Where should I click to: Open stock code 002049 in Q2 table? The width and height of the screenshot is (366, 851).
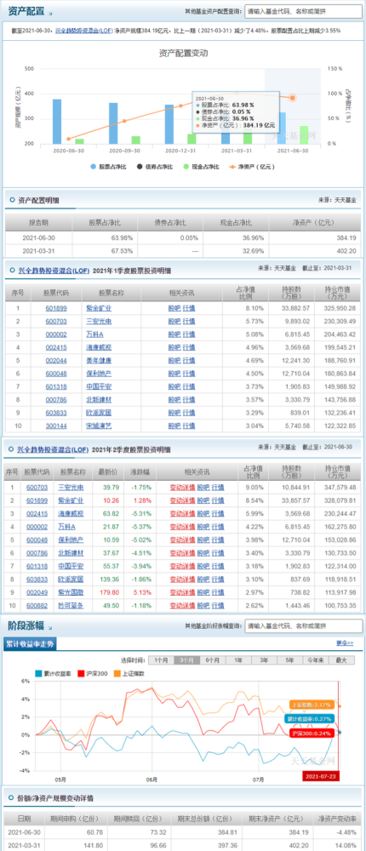point(37,592)
